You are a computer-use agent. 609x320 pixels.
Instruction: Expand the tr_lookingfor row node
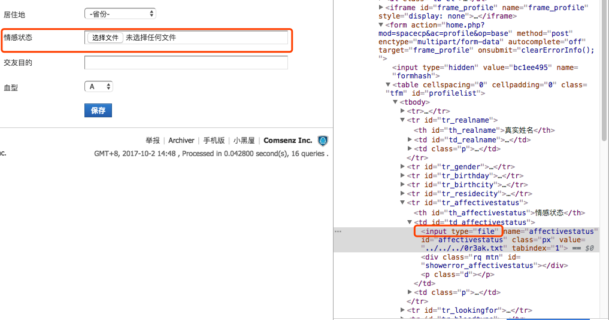[x=403, y=310]
